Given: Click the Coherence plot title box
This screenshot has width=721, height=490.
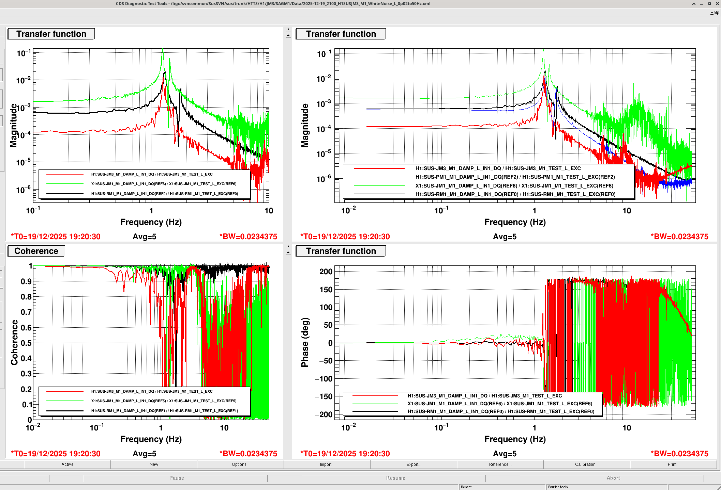Looking at the screenshot, I should coord(36,251).
